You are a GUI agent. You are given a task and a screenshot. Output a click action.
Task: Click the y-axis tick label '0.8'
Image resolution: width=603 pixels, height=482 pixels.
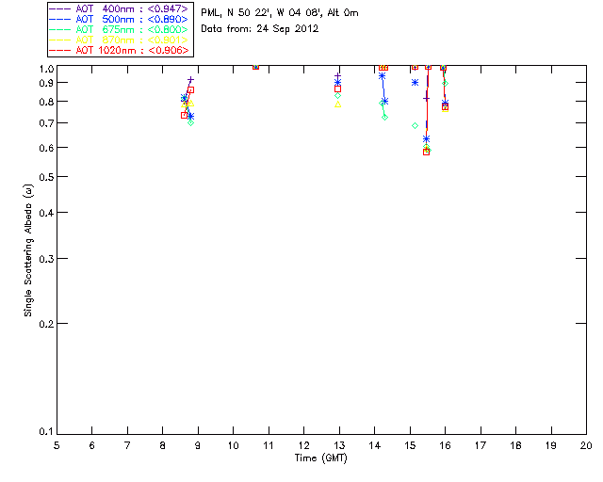point(46,102)
